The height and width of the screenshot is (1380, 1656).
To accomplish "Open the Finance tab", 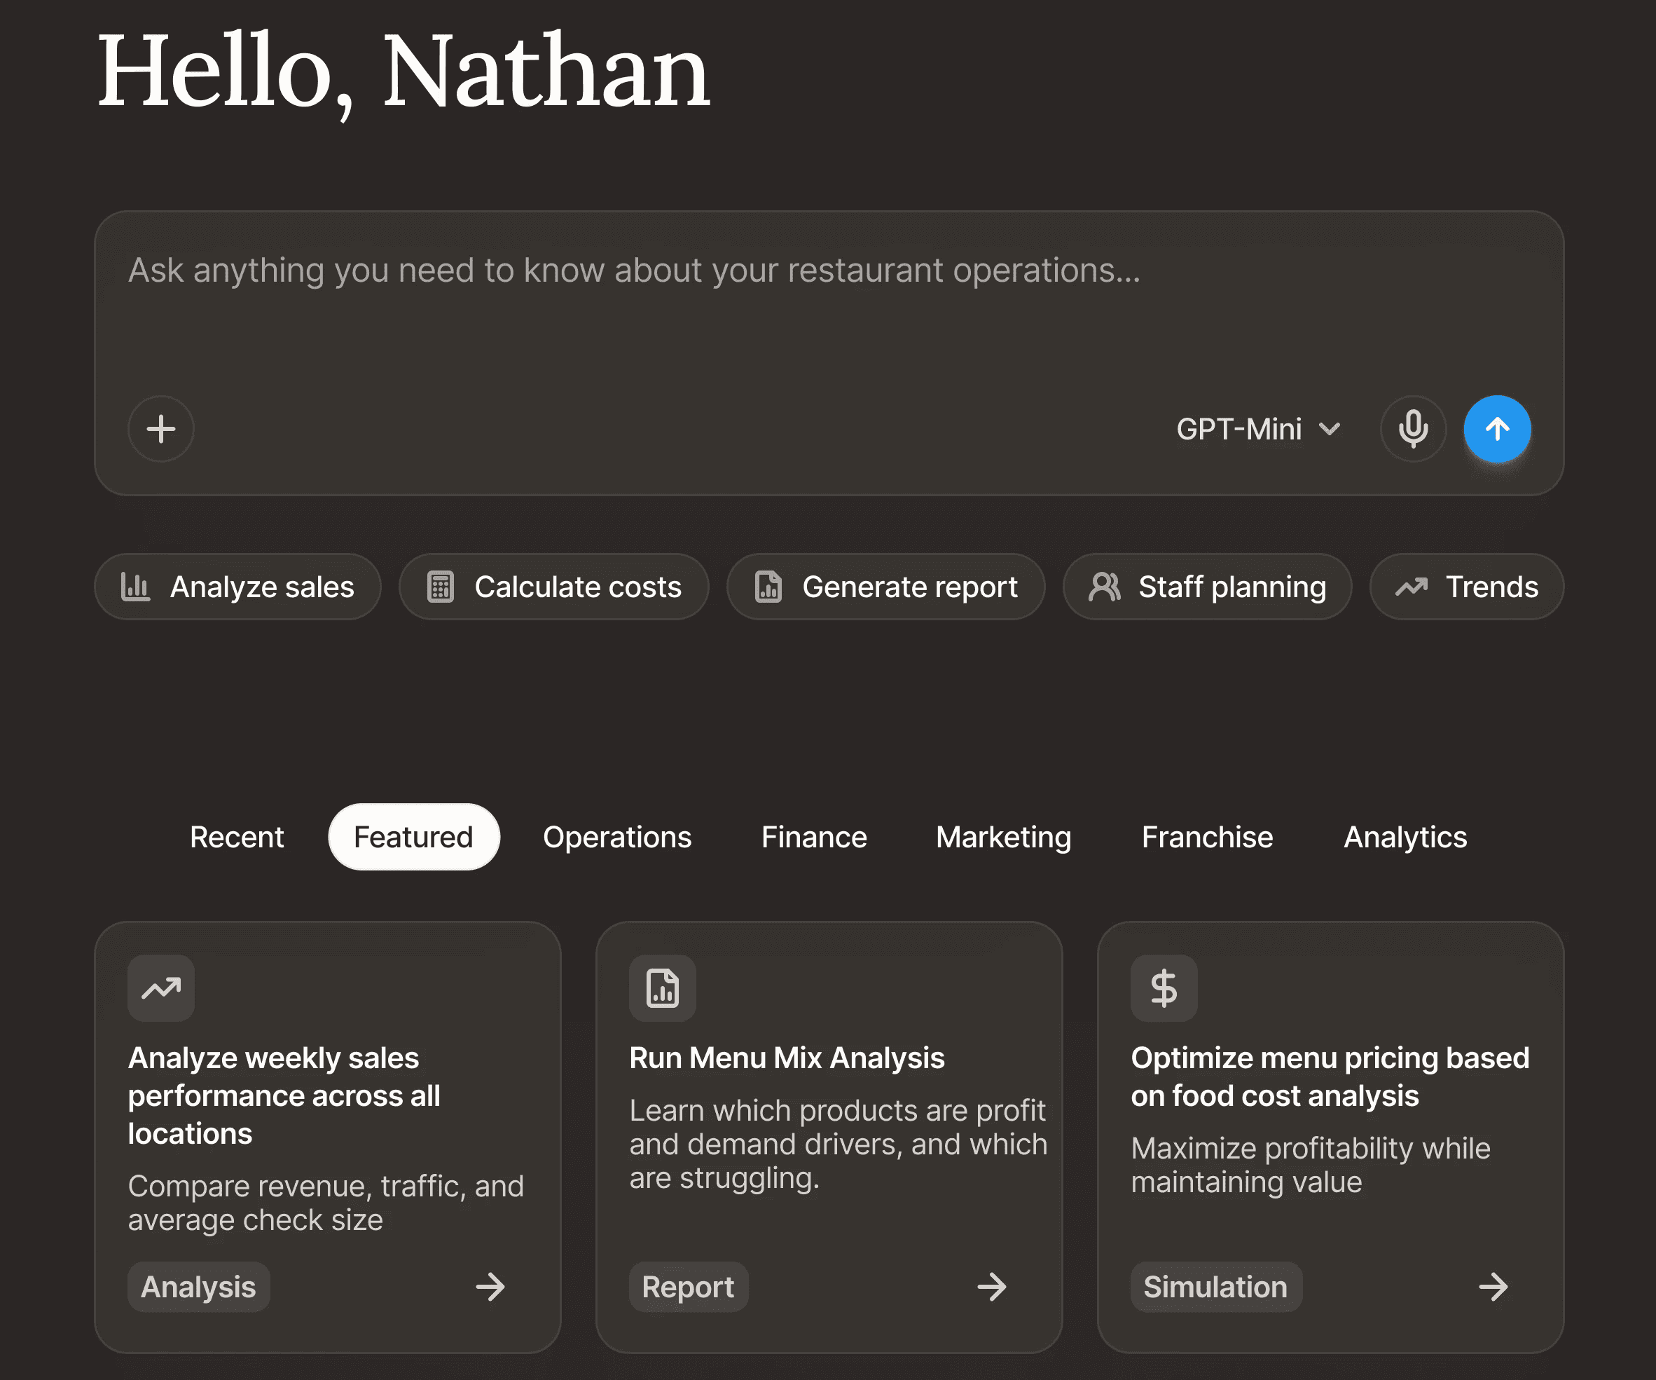I will (x=814, y=837).
